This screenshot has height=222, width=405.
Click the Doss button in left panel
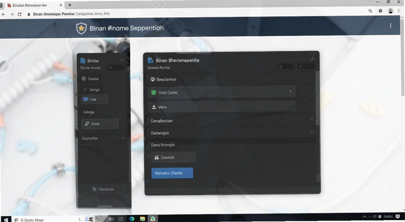point(100,124)
